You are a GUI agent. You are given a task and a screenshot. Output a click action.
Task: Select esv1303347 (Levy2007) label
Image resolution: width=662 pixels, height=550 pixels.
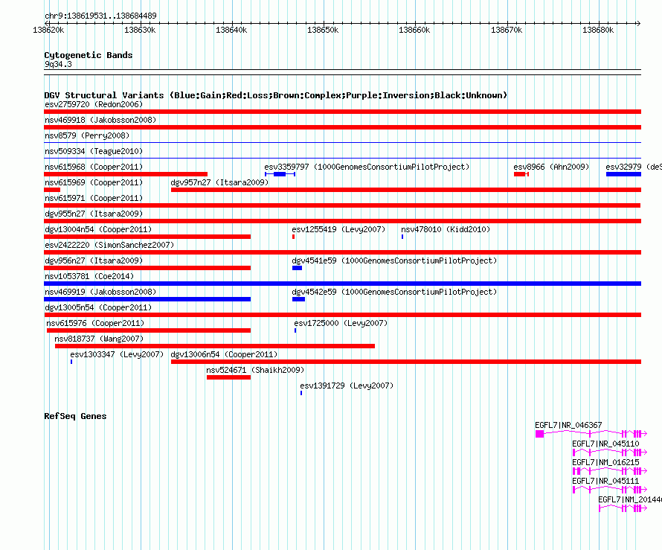click(x=117, y=354)
